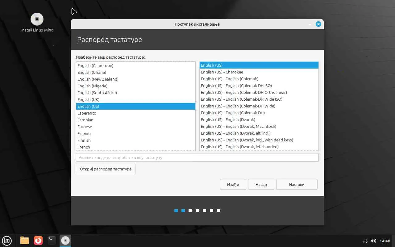Choose English (New Zealand) layout
395x247 pixels.
[x=136, y=79]
